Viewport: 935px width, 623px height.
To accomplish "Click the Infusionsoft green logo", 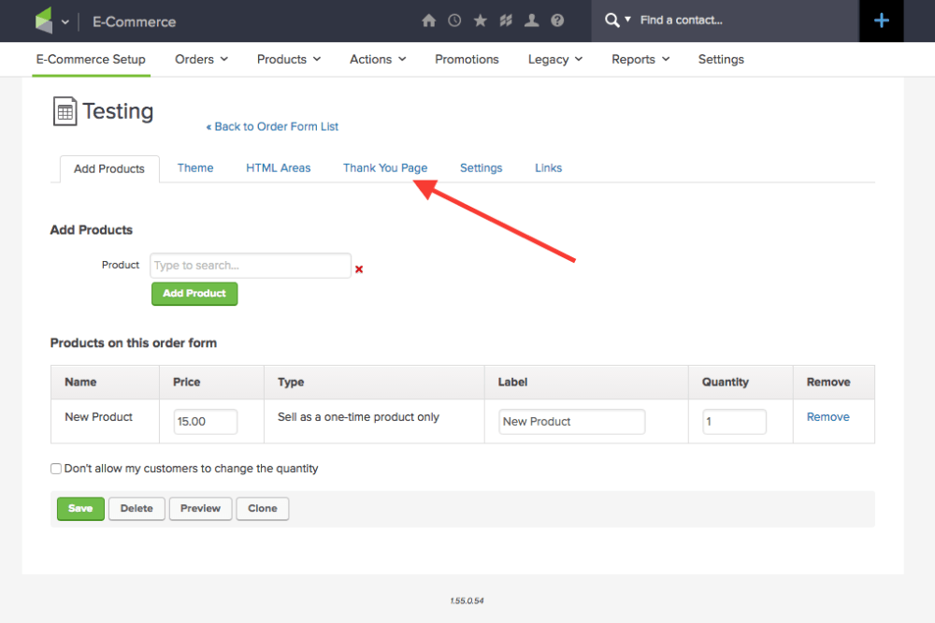I will (x=44, y=21).
